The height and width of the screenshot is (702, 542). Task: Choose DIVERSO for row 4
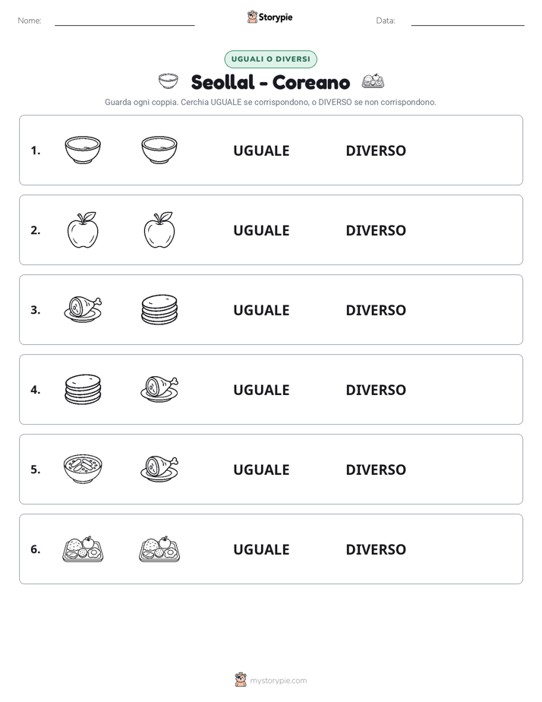point(376,390)
